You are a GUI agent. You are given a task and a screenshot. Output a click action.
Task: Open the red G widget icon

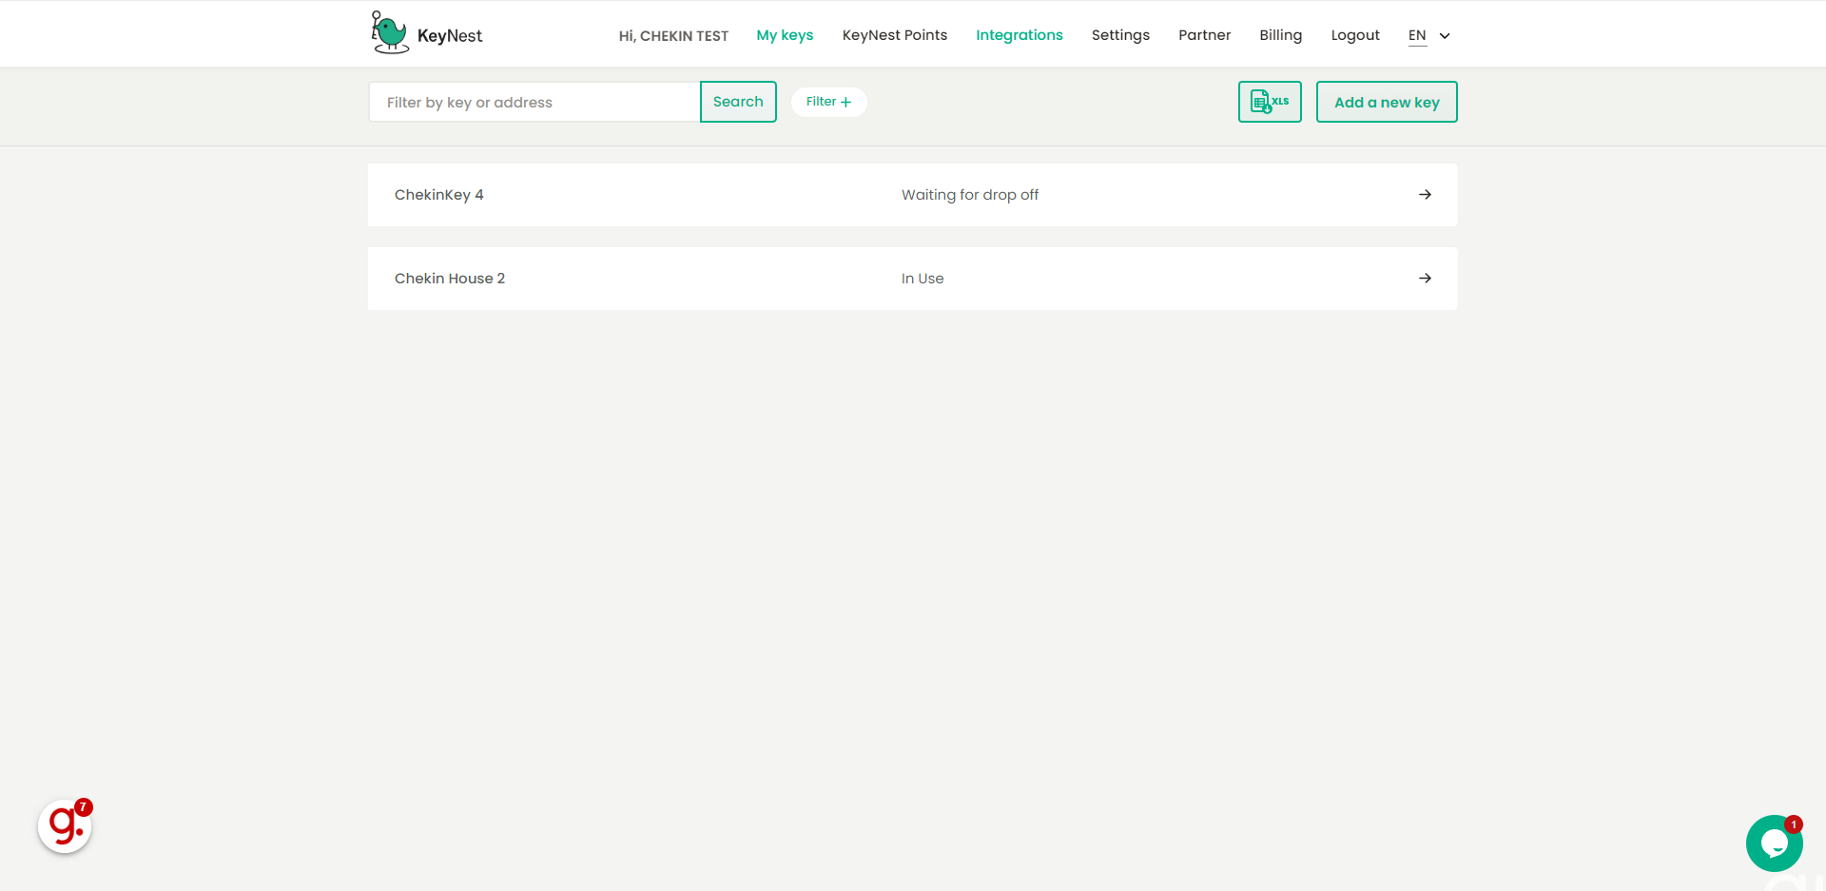click(65, 825)
